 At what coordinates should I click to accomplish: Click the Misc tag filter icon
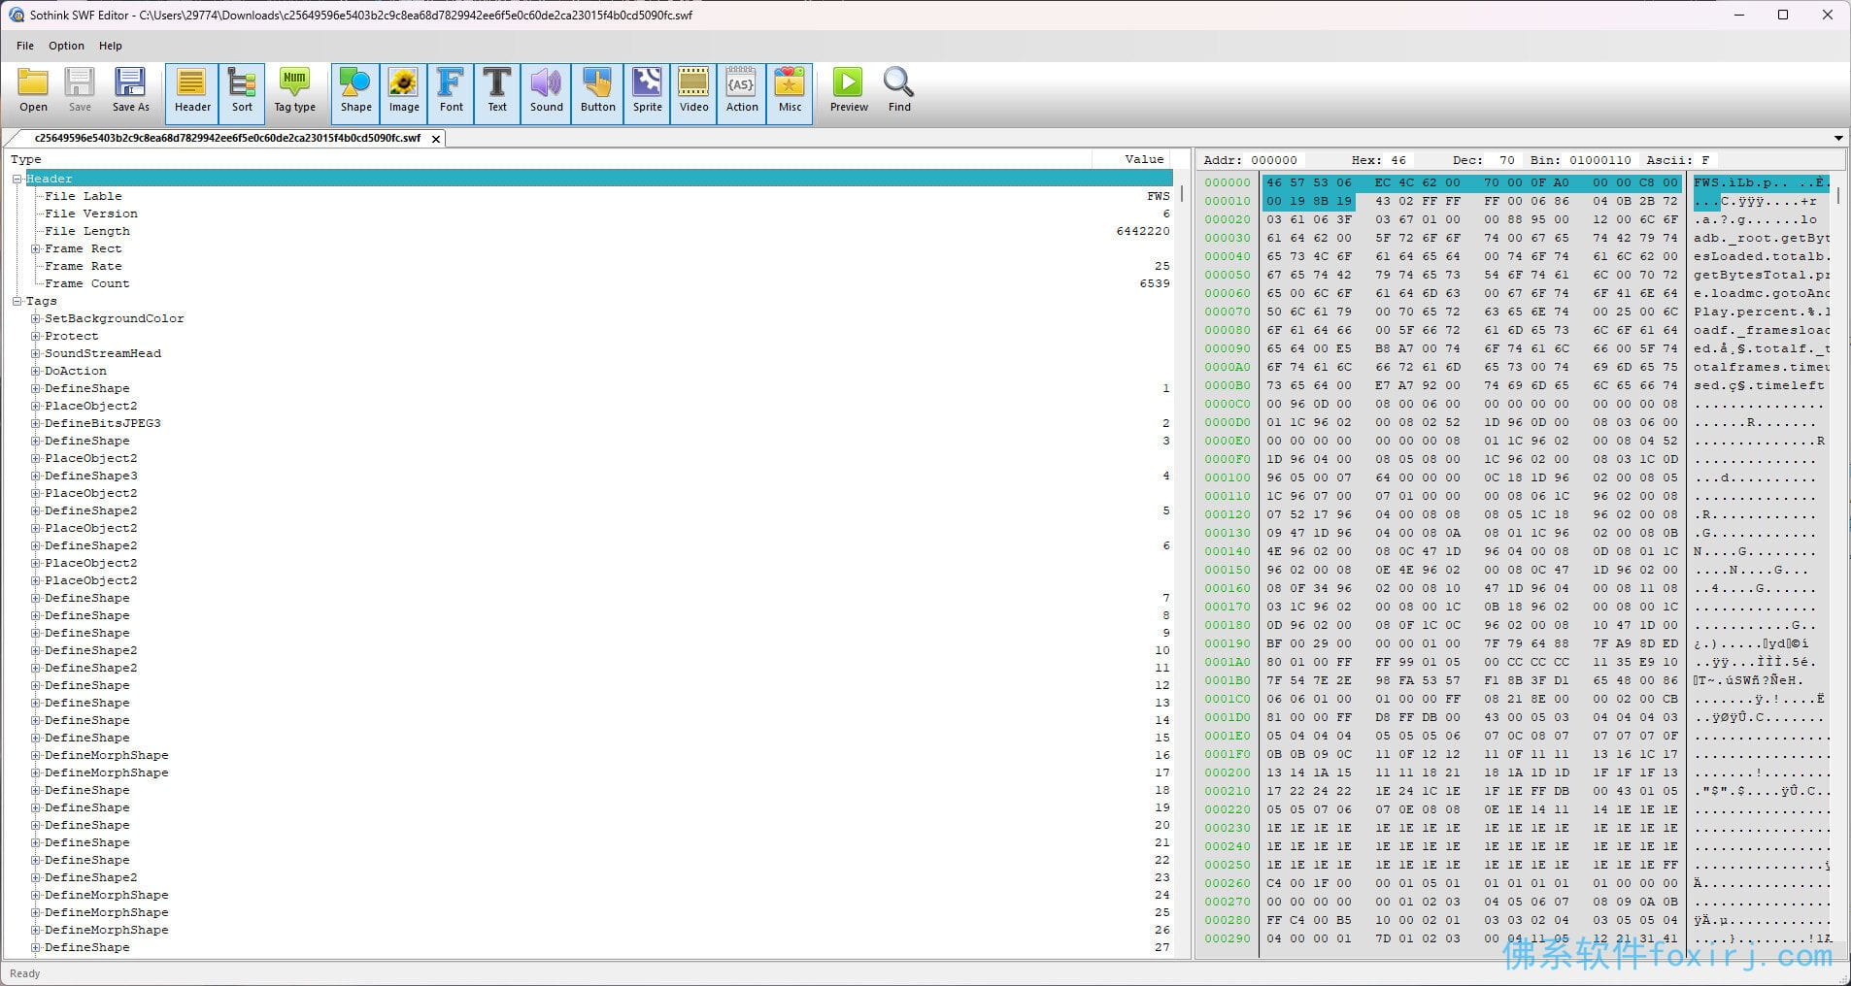[790, 93]
